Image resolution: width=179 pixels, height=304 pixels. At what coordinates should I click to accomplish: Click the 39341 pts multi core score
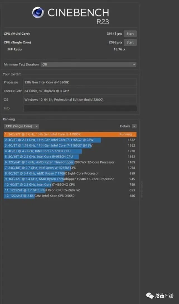(x=115, y=34)
